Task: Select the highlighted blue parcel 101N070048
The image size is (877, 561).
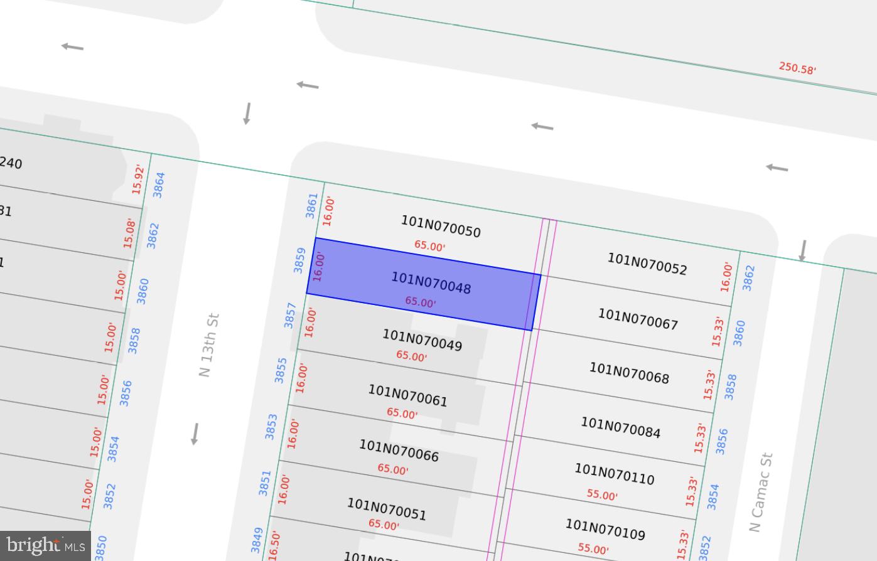Action: point(431,283)
